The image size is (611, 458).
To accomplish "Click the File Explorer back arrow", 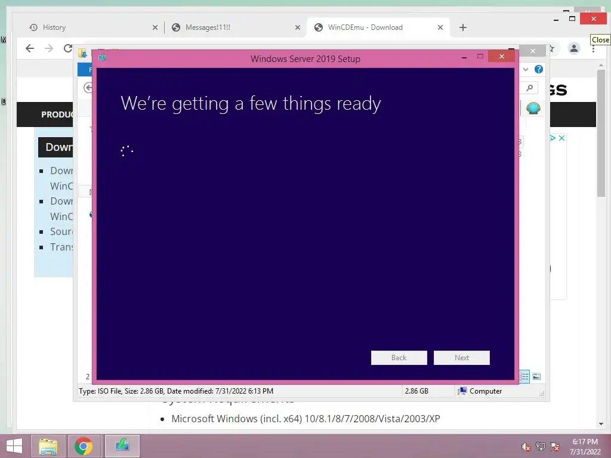I will 88,88.
